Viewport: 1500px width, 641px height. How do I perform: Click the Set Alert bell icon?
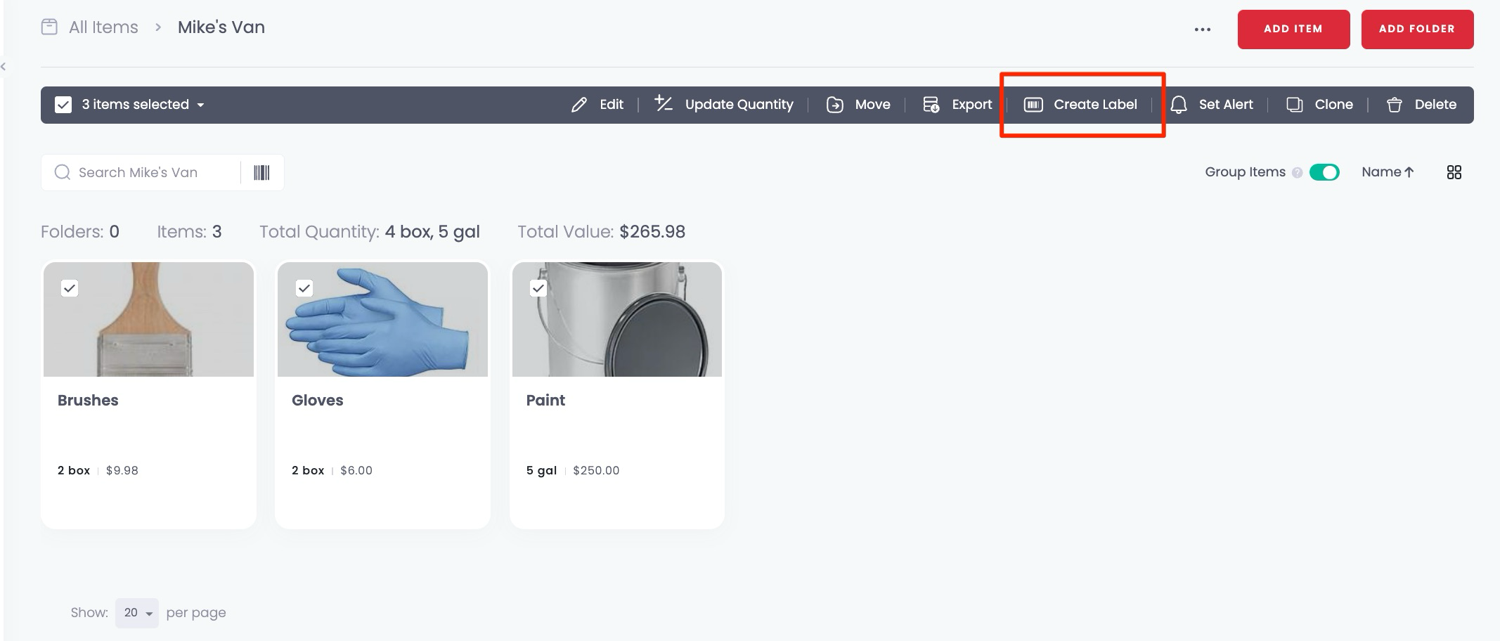click(1179, 104)
